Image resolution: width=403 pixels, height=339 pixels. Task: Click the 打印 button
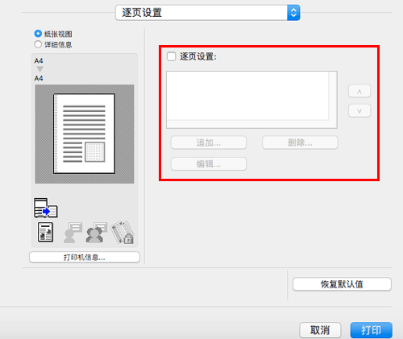coord(372,330)
